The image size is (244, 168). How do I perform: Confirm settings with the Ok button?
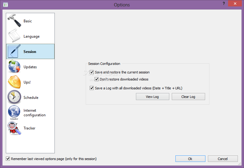190,159
